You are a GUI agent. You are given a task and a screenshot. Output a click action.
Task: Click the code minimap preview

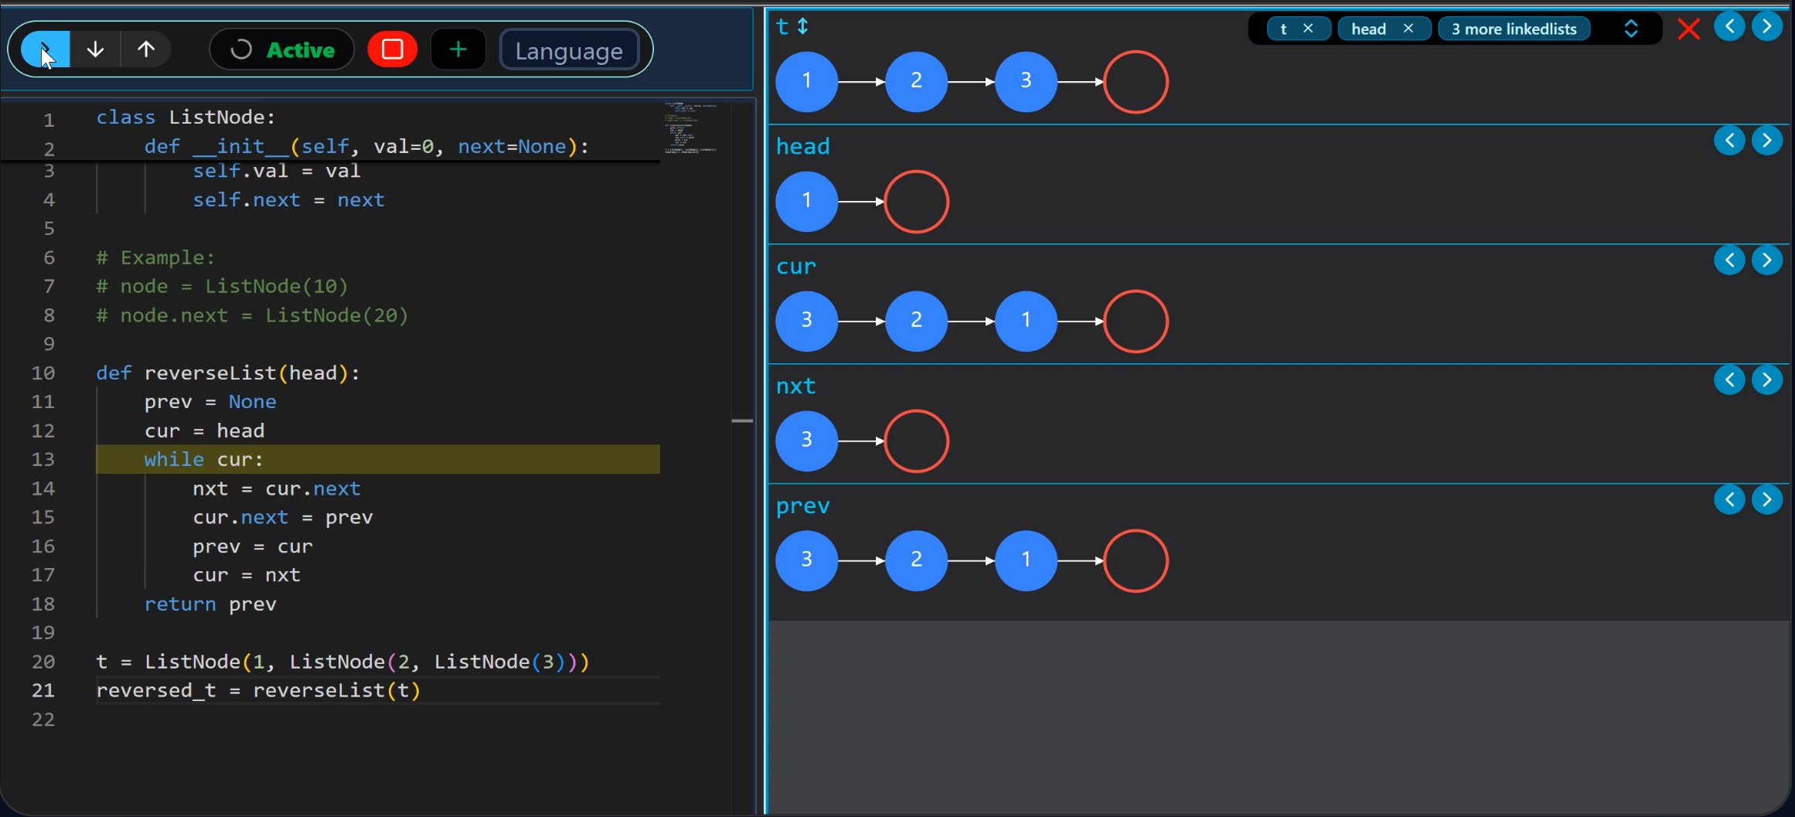coord(688,131)
